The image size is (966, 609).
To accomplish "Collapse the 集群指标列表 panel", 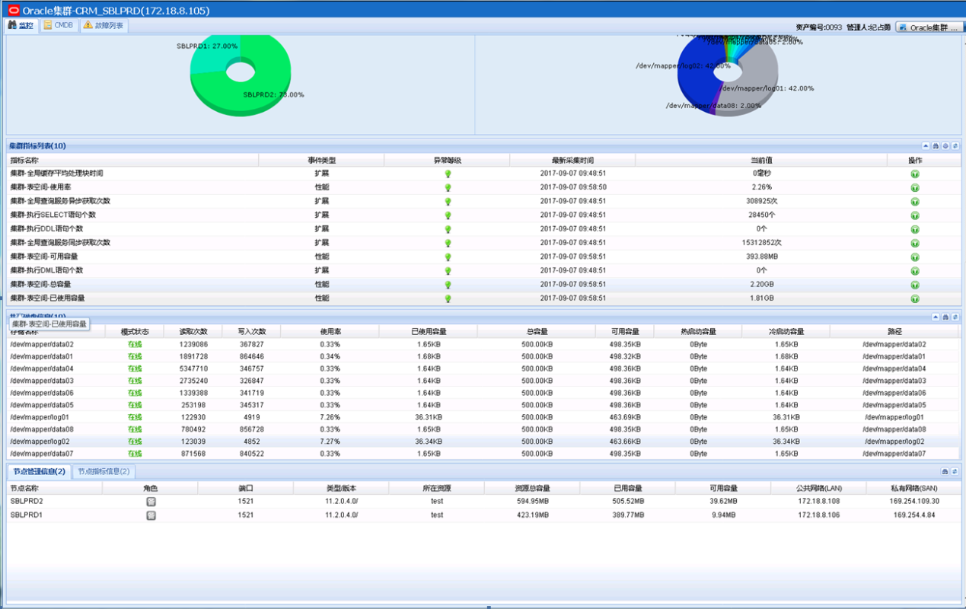I will 926,145.
